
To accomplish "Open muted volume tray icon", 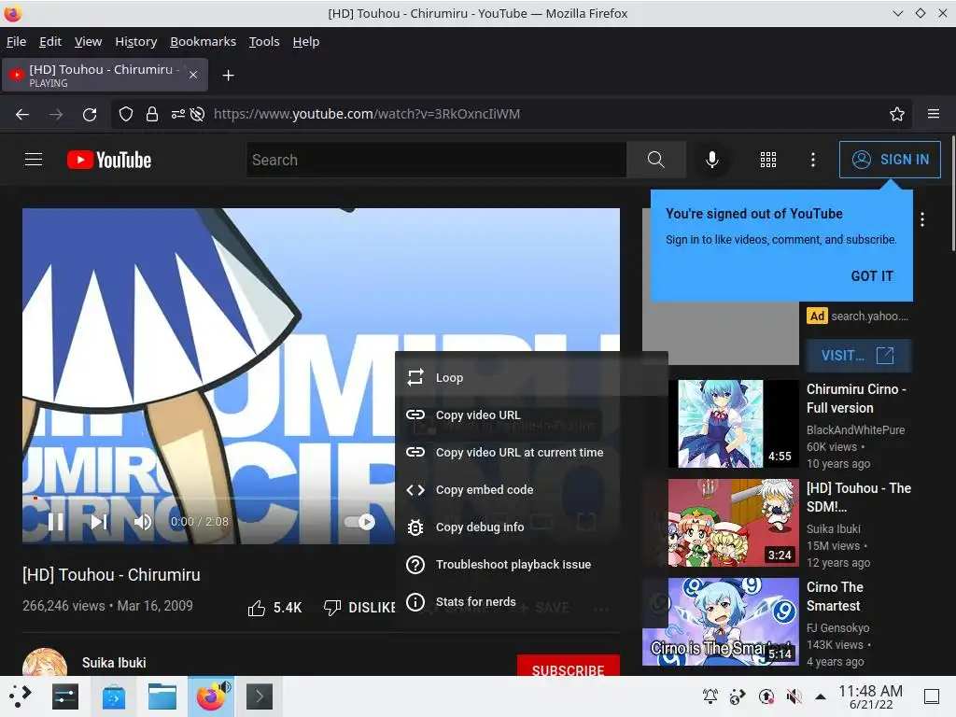I will point(794,696).
